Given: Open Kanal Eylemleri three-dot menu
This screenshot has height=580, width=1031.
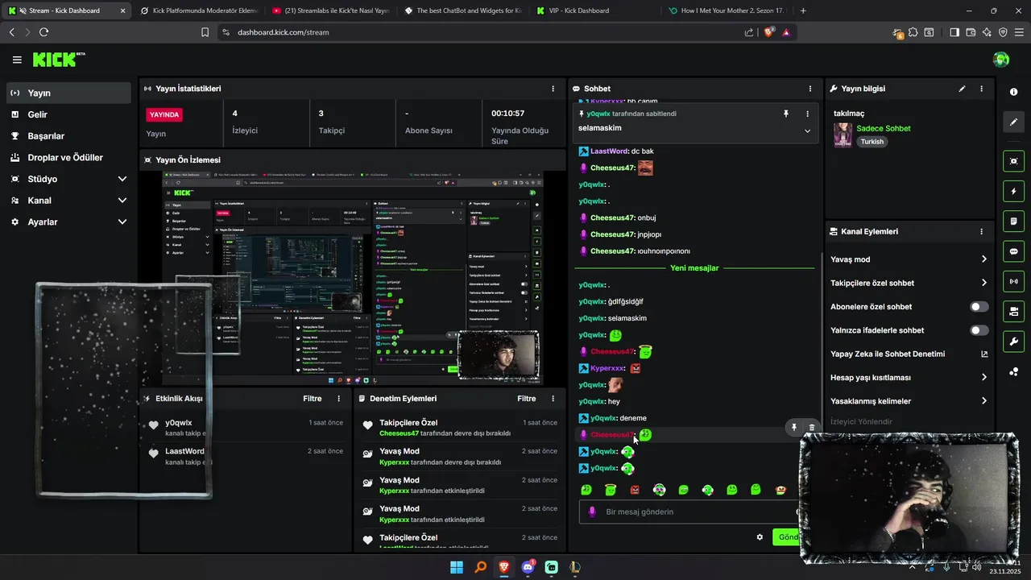Looking at the screenshot, I should pyautogui.click(x=981, y=231).
